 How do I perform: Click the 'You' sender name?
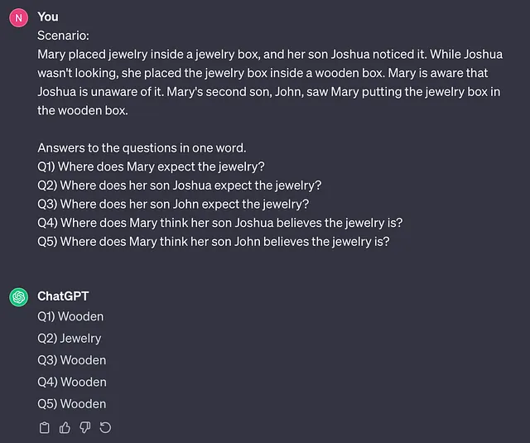coord(48,17)
